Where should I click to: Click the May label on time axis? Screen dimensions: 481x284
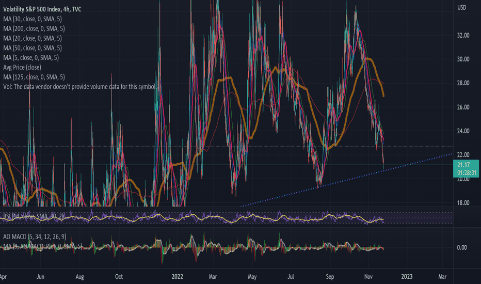point(252,277)
